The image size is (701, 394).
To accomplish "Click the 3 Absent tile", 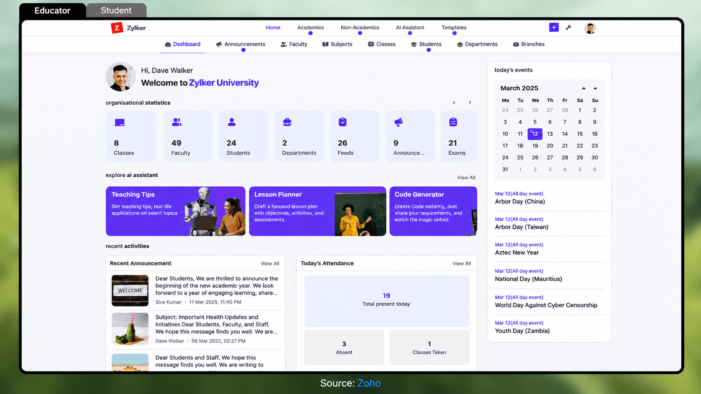I will [344, 347].
